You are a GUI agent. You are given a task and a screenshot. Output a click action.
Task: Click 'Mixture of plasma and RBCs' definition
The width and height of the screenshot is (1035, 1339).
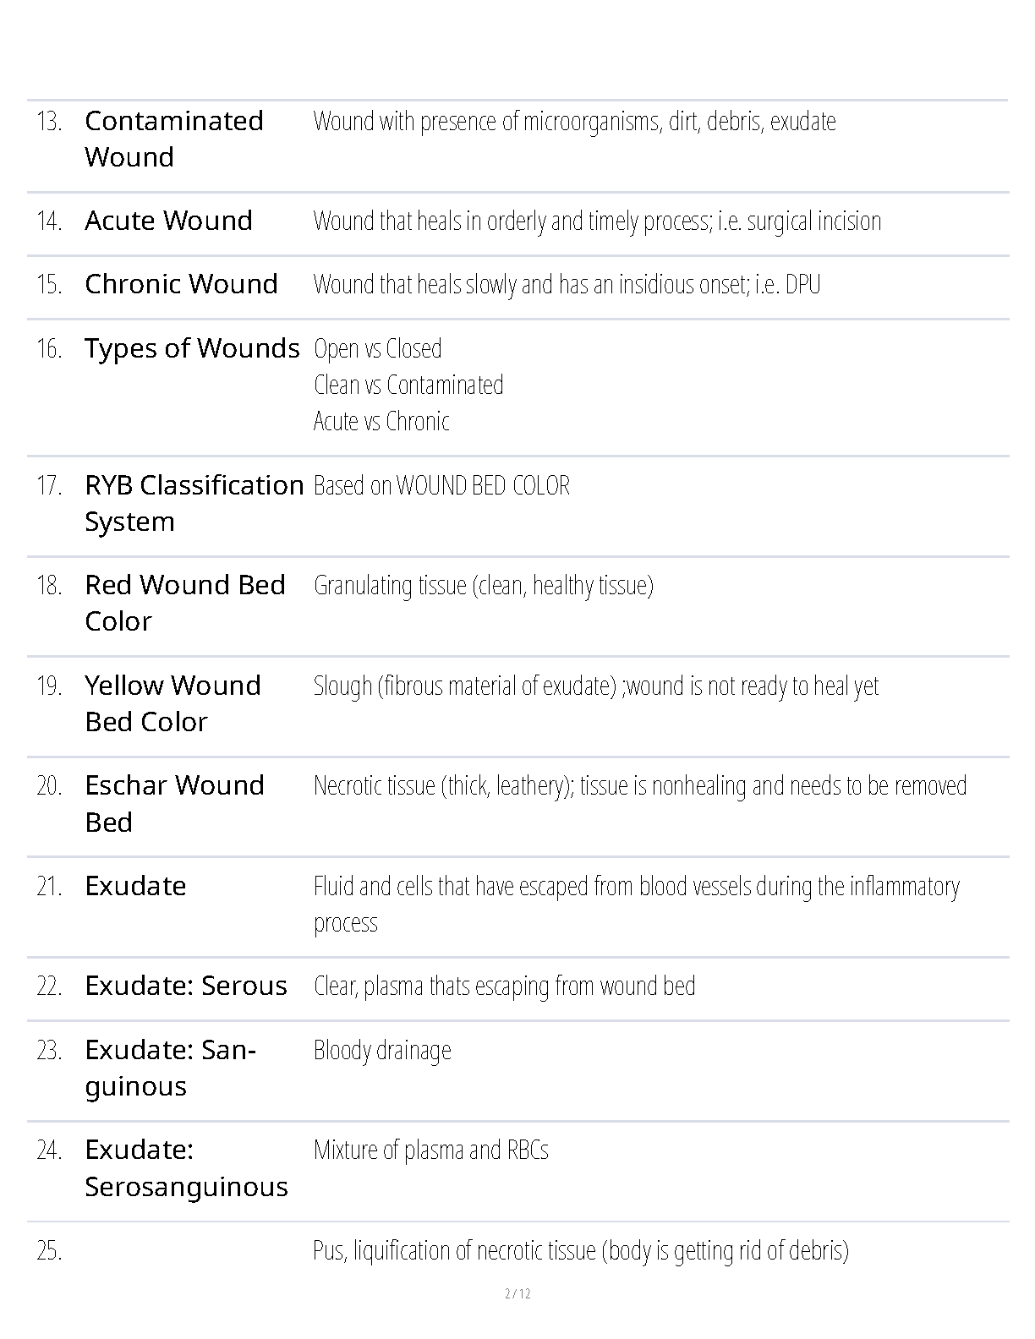430,1150
